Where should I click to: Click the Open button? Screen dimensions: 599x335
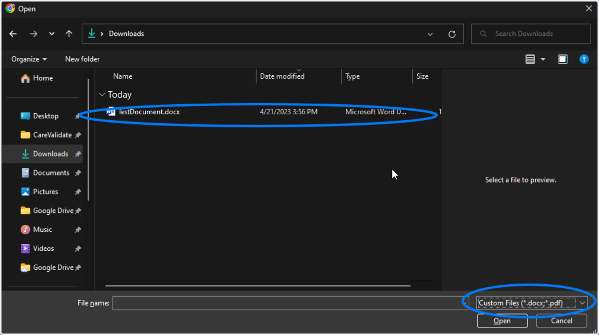tap(502, 321)
